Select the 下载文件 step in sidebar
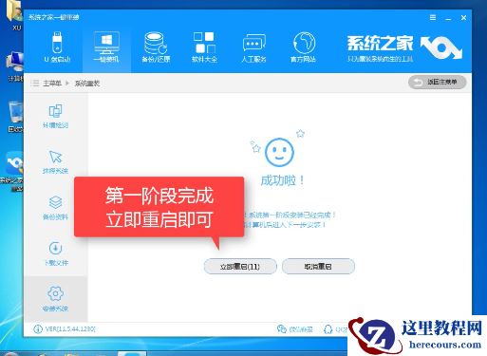 click(55, 253)
